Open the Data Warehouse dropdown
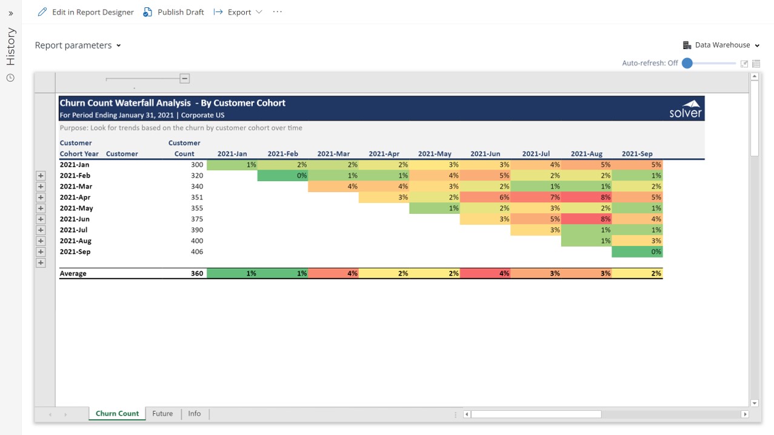This screenshot has width=774, height=435. pos(721,45)
